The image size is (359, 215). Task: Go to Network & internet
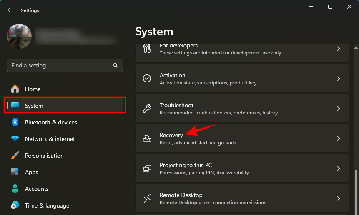[50, 139]
